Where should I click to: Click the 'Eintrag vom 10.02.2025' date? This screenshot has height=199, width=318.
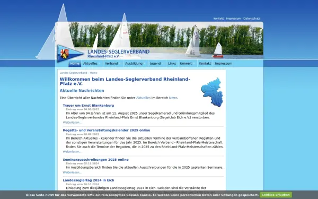point(83,134)
